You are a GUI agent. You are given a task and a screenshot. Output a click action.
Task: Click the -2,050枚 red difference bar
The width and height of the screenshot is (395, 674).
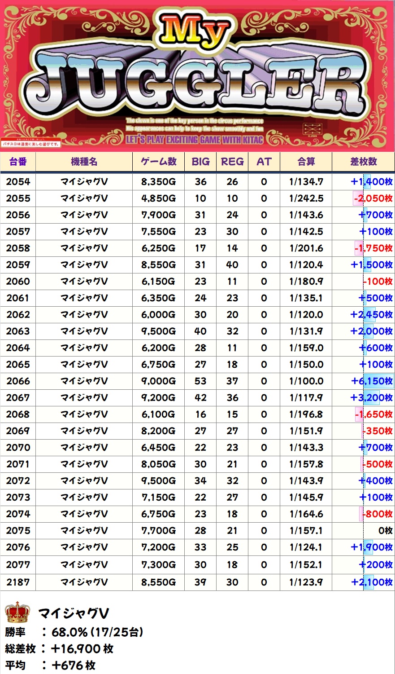pyautogui.click(x=373, y=198)
